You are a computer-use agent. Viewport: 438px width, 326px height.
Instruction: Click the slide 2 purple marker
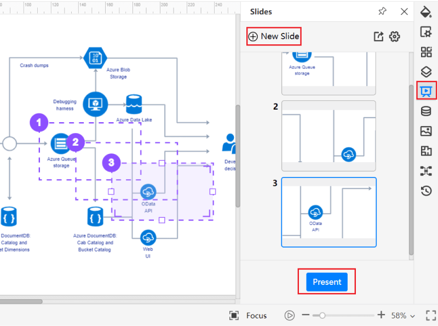pos(76,142)
